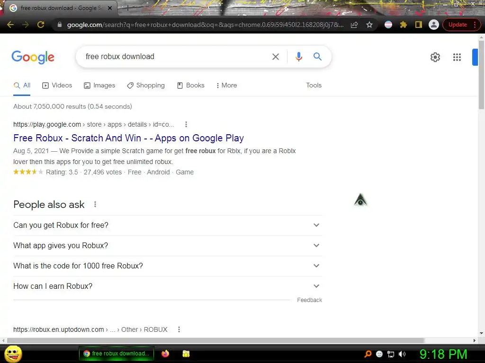
Task: Switch to the Images tab
Action: [99, 85]
